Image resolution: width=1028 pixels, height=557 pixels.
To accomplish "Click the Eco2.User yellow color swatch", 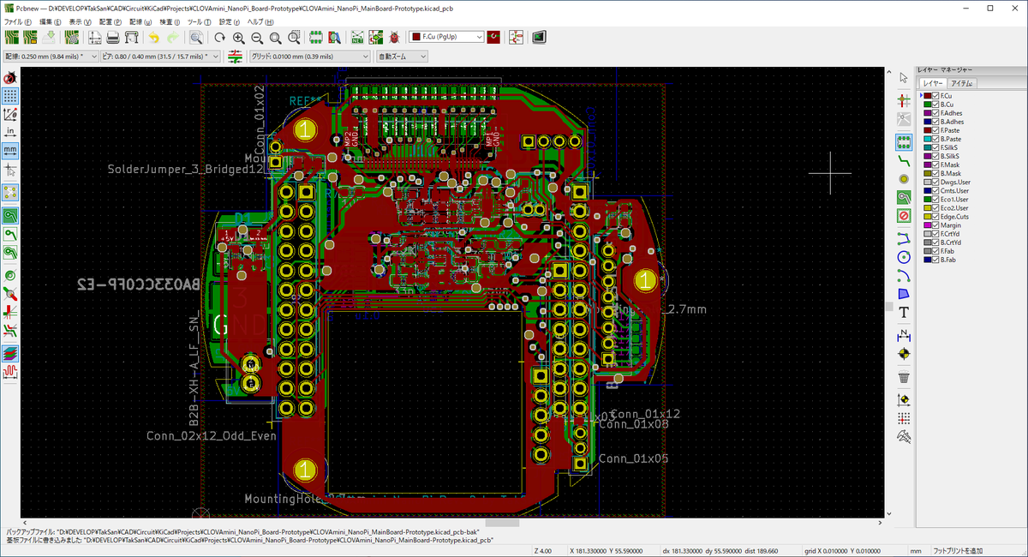I will tap(927, 208).
